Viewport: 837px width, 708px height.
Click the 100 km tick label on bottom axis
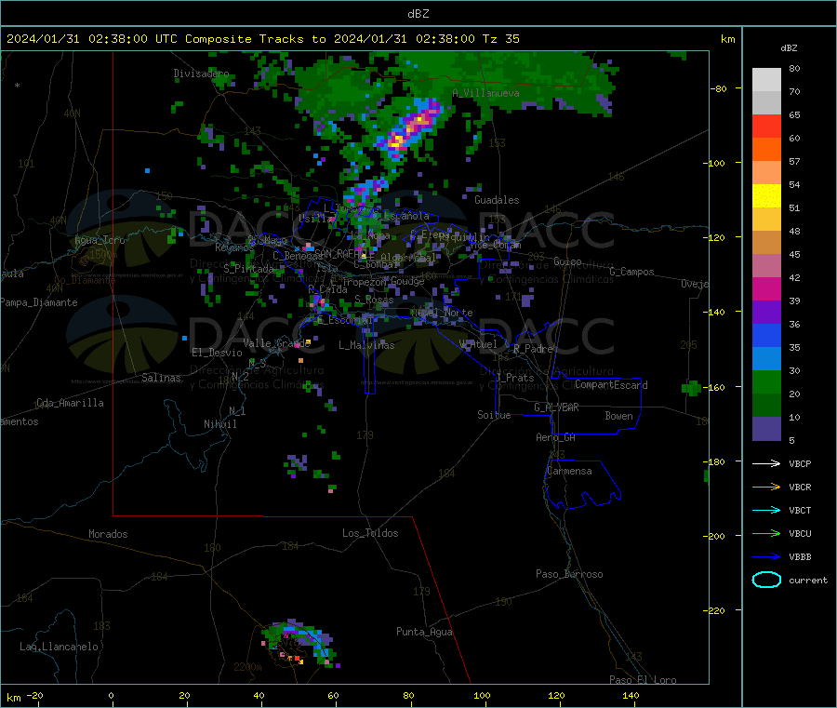482,695
